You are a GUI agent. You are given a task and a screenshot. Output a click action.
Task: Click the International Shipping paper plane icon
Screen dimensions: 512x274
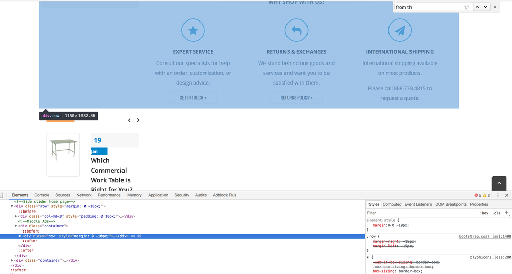(400, 31)
